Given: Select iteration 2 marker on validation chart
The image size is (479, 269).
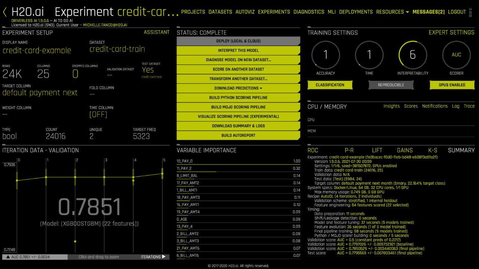Looking at the screenshot, I should (75, 177).
